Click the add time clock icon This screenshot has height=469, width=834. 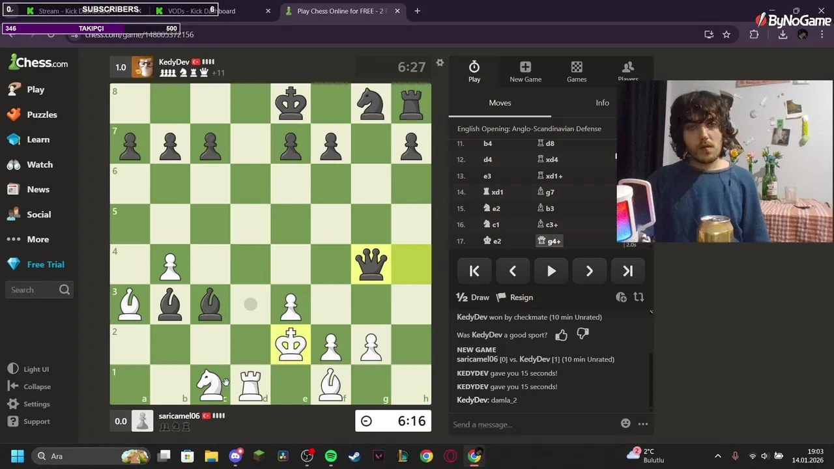621,297
